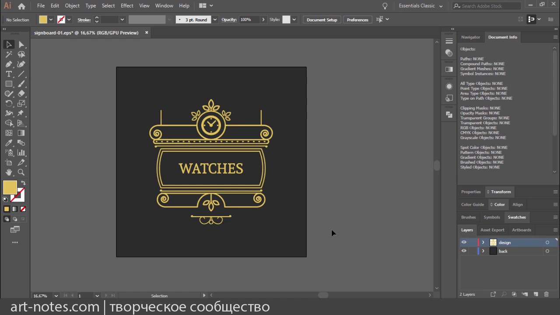Choose the Hand tool

click(x=9, y=172)
